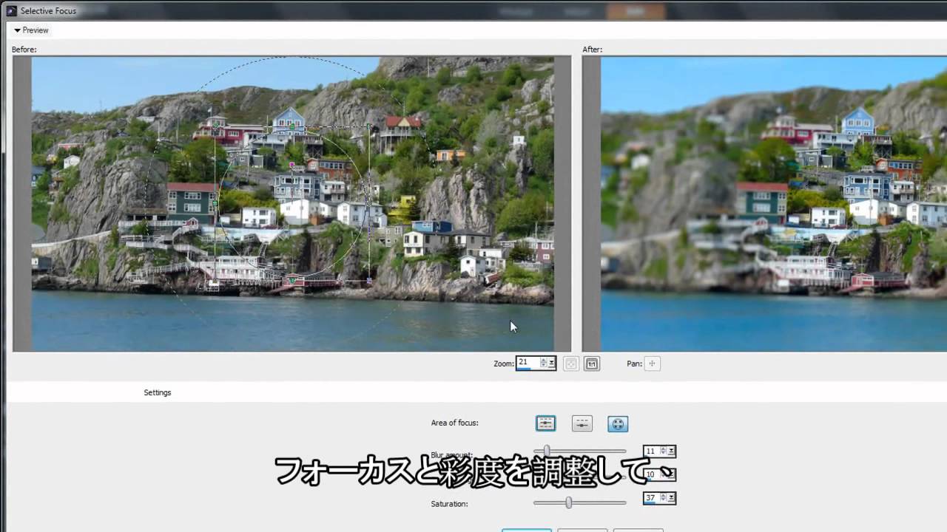The image size is (947, 532).
Task: Select the half-planar area of focus mode
Action: click(582, 423)
